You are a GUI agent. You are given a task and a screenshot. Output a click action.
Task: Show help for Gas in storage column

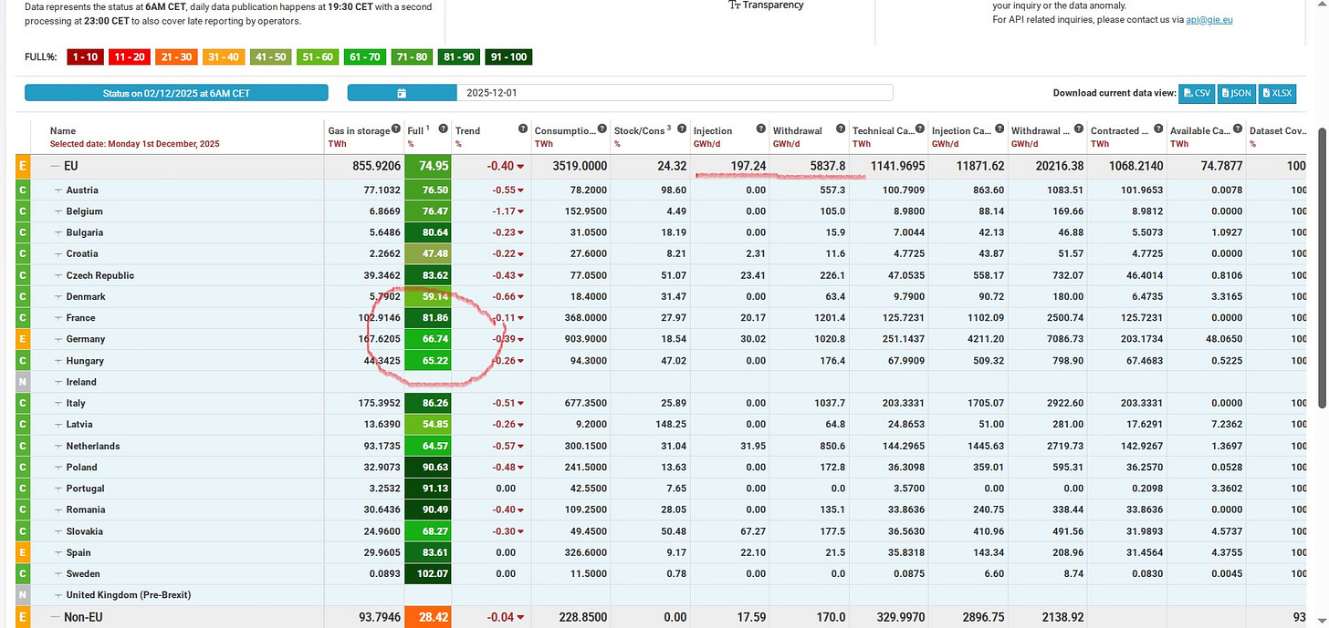396,129
